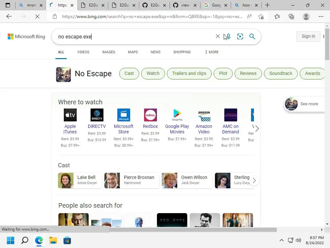Open Windows Start menu

coord(10,240)
